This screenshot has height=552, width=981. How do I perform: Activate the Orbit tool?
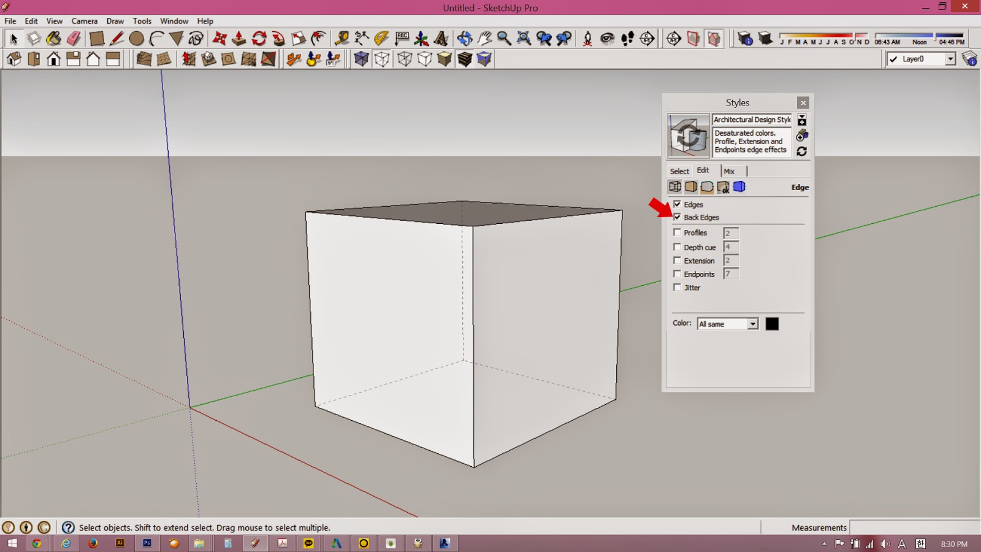click(463, 38)
